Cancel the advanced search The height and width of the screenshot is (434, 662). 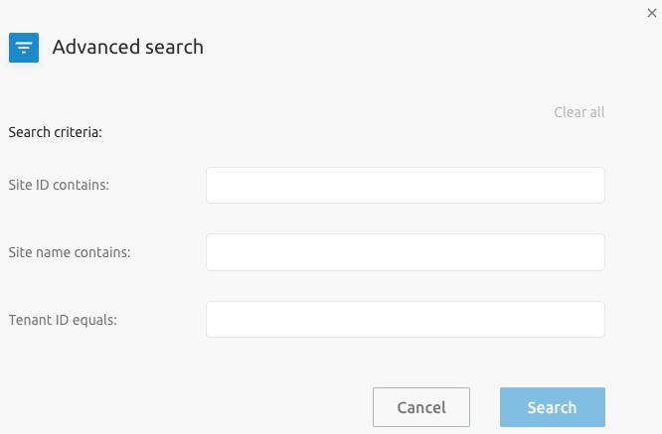[x=421, y=407]
